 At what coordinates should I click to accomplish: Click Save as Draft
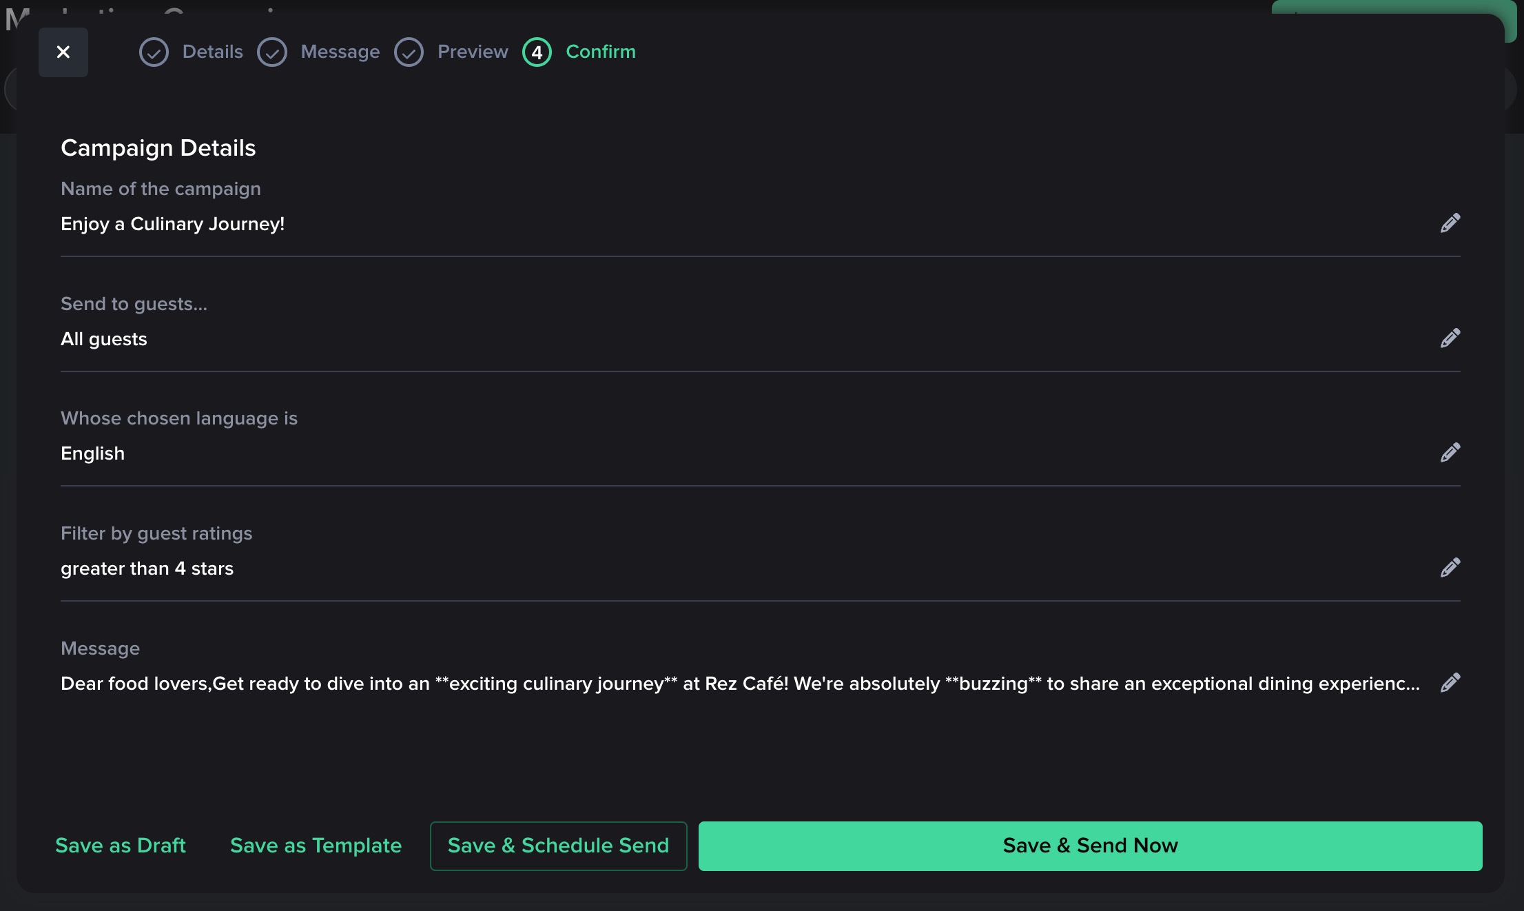[121, 846]
